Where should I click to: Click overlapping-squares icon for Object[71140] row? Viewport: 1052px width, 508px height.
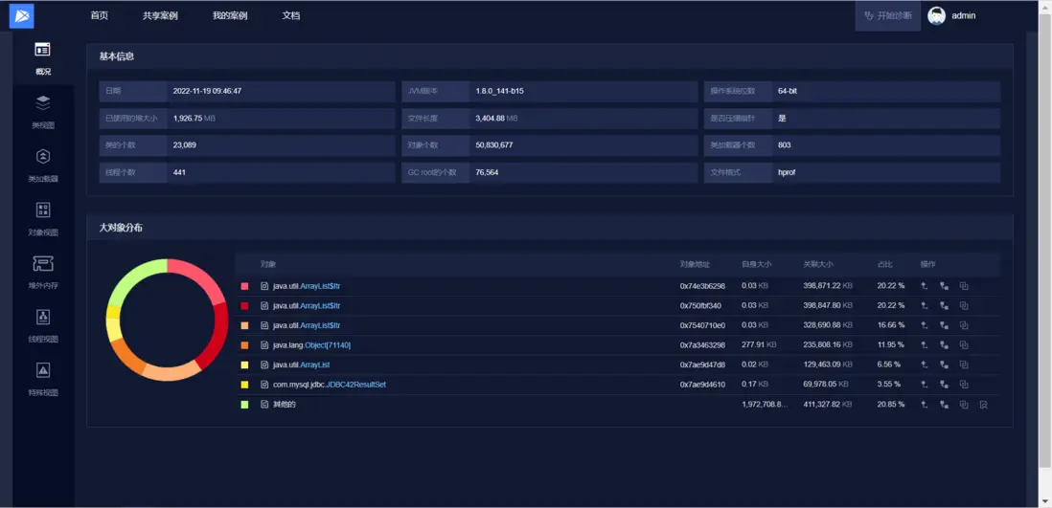pos(964,345)
